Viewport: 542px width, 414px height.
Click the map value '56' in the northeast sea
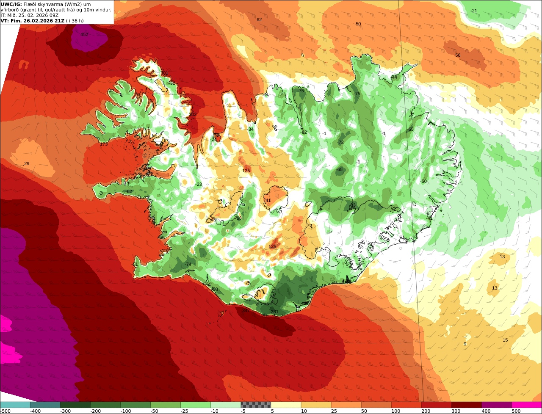pos(458,55)
